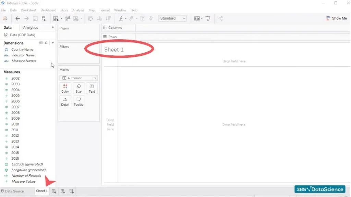Click the new worksheet icon in toolbar
Viewport: 351px width, 197px height.
[56, 18]
